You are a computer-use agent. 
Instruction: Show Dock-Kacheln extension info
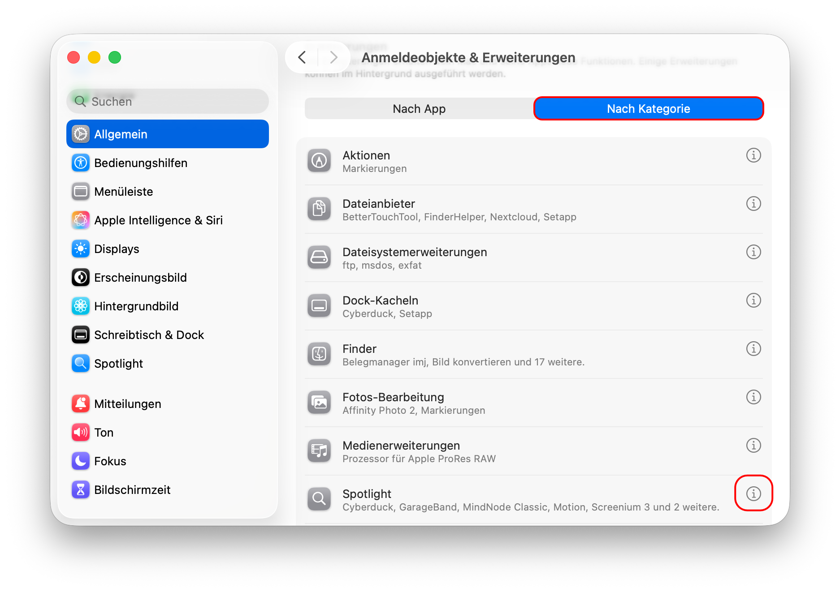pos(753,300)
